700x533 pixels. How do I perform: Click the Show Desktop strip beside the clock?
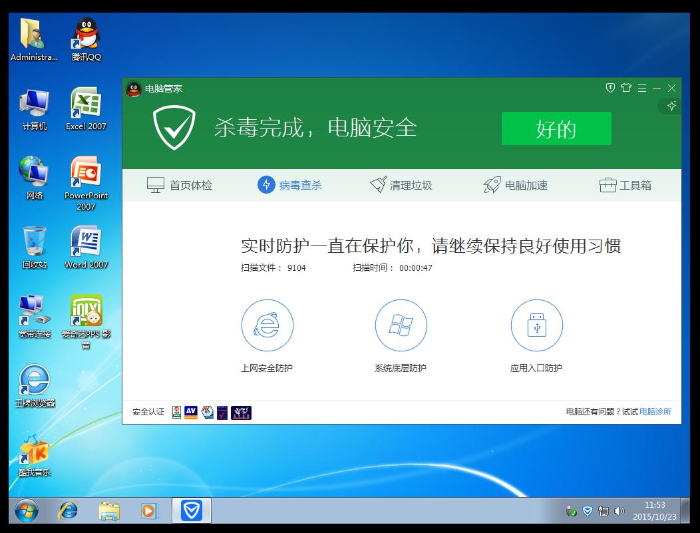[685, 510]
